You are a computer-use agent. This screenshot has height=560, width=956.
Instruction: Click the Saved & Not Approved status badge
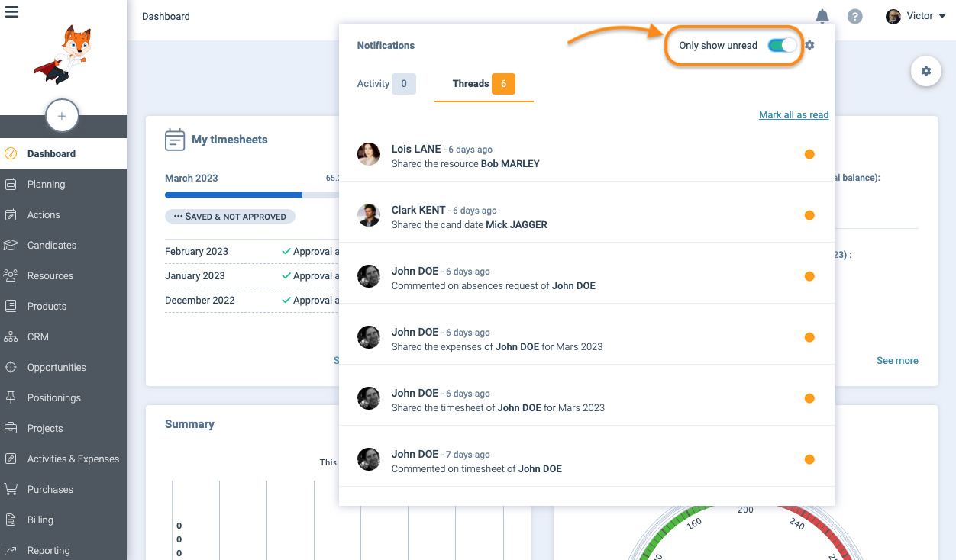tap(230, 217)
